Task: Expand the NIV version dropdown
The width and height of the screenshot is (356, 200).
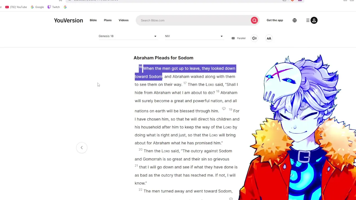Action: 194,36
